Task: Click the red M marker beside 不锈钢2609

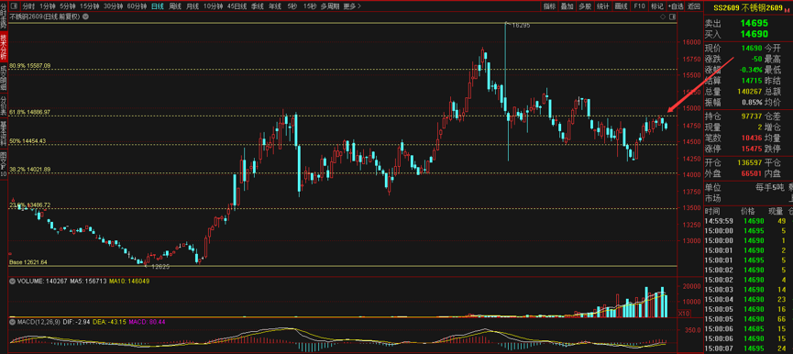Action: (786, 9)
